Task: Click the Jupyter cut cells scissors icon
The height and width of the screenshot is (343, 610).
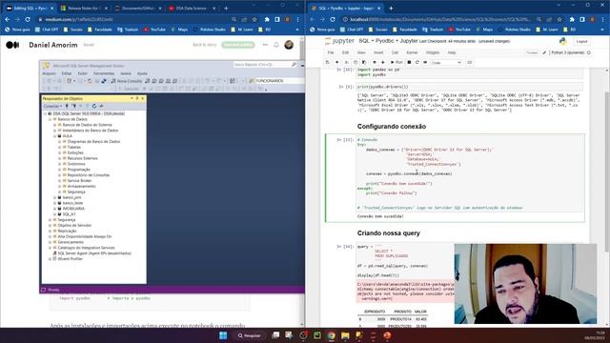Action: [x=346, y=62]
